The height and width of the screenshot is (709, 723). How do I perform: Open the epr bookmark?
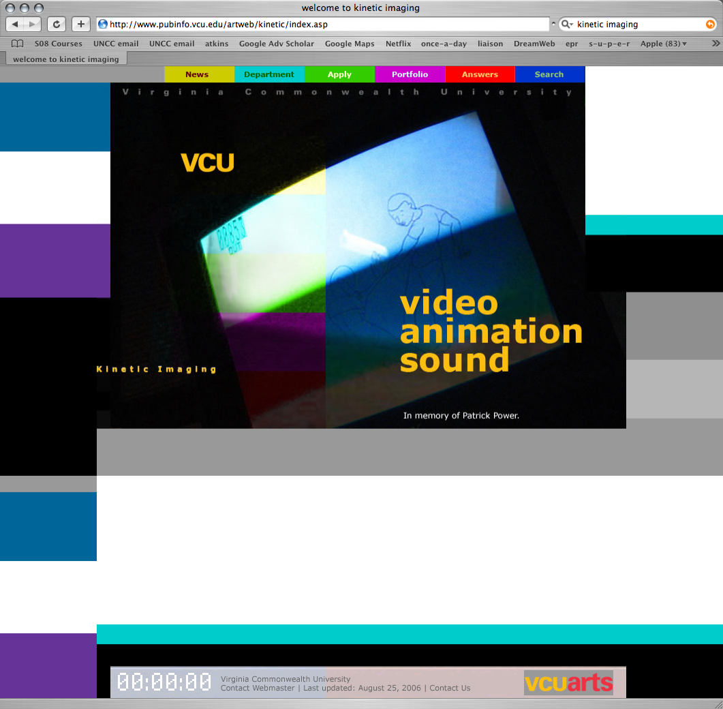coord(572,44)
